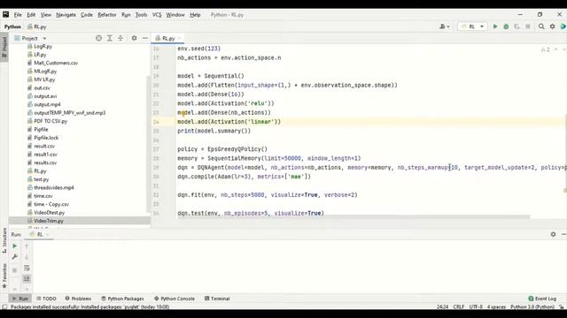Select Mall_Customers.csv in the project tree
Viewport: 567px width, 318px height.
(x=56, y=63)
